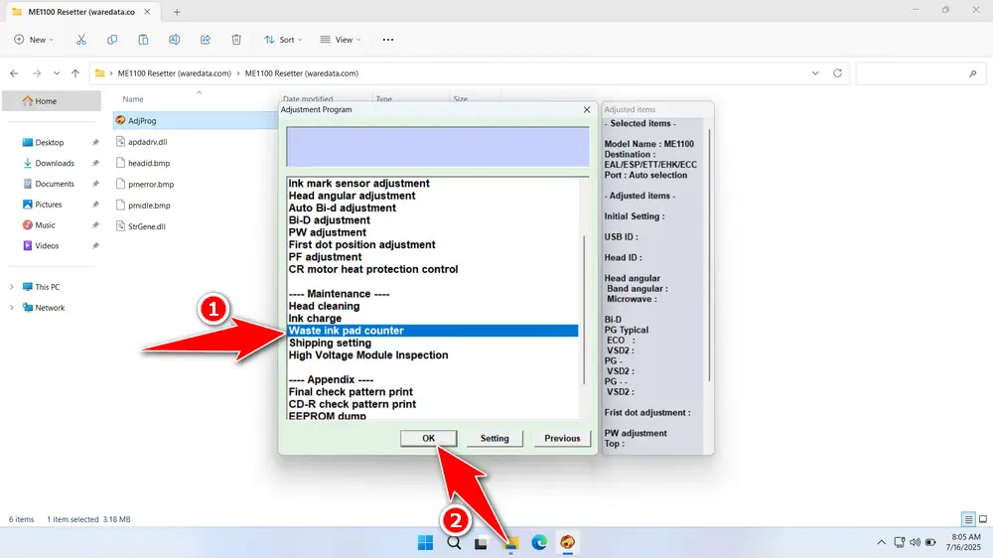Open the battery tray icon

tap(930, 542)
